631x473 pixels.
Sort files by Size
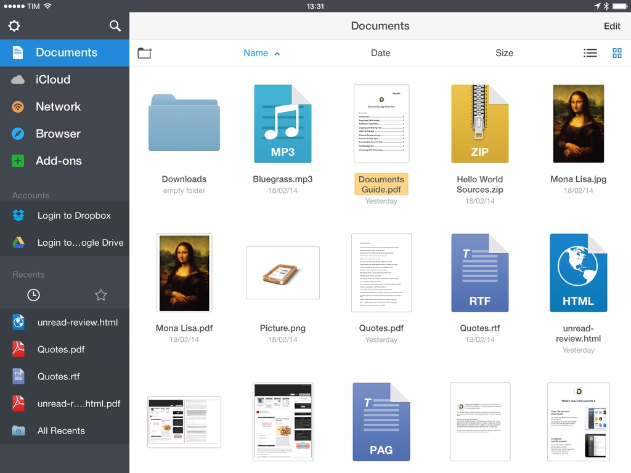(x=504, y=53)
